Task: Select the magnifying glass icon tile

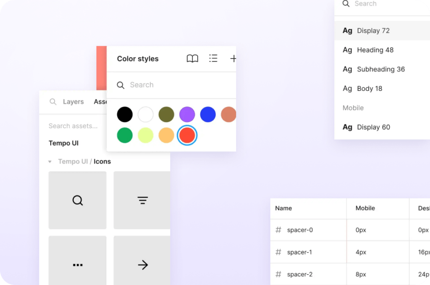Action: pyautogui.click(x=77, y=201)
